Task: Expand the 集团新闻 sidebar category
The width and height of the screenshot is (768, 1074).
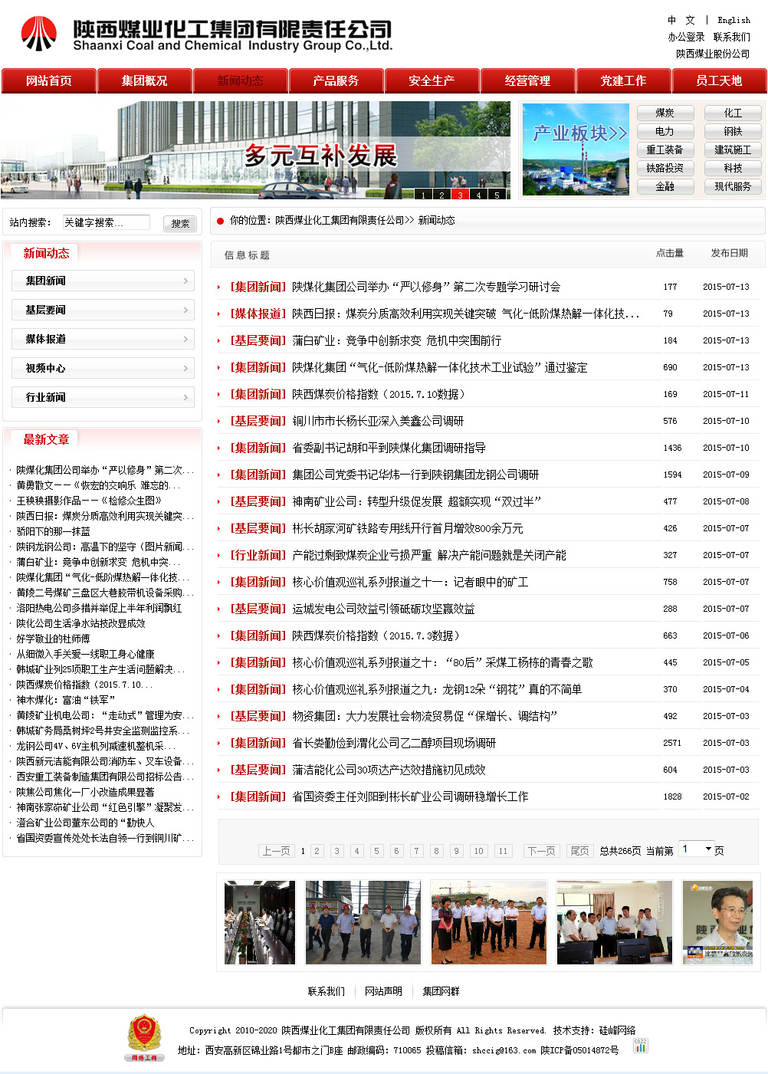Action: coord(103,281)
